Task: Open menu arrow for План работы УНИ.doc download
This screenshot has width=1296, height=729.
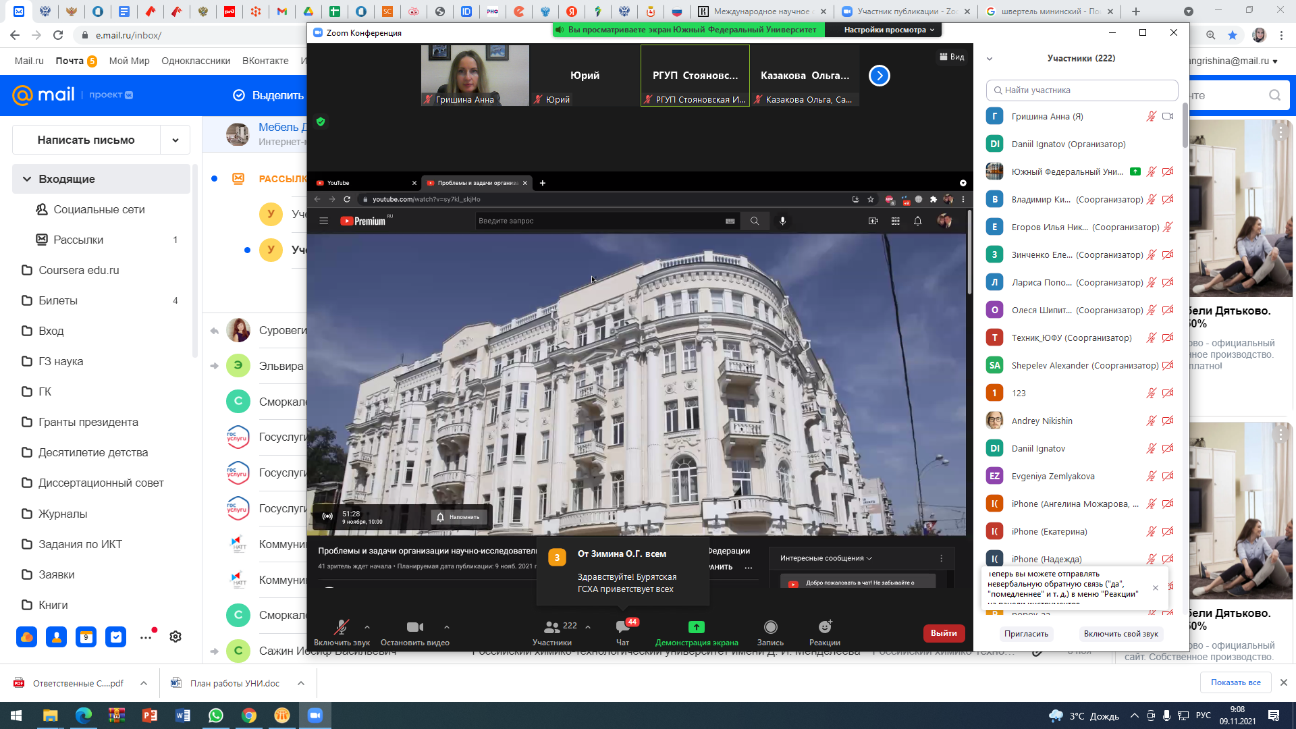Action: pyautogui.click(x=301, y=684)
